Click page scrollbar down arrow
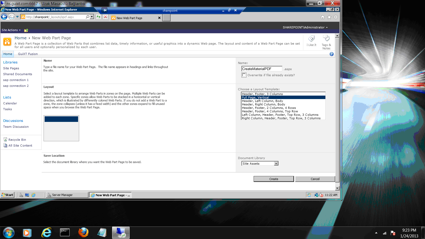The image size is (425, 239). pyautogui.click(x=337, y=188)
